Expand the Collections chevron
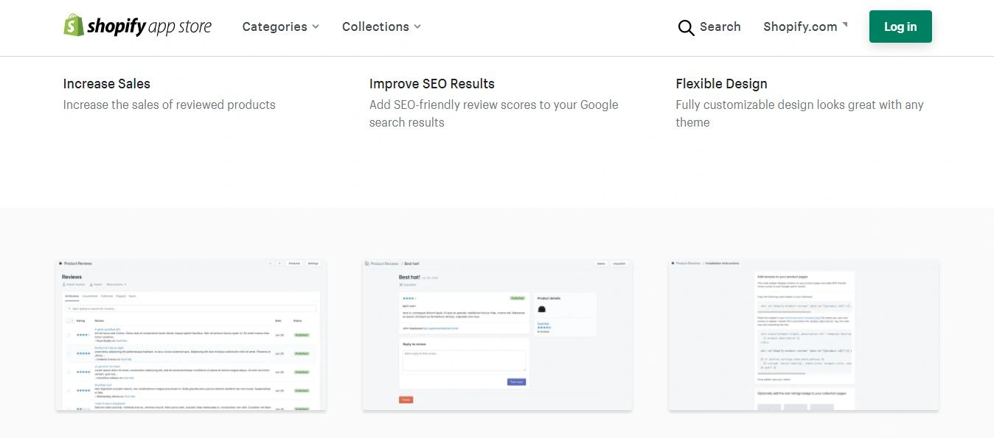The height and width of the screenshot is (438, 994). (417, 27)
